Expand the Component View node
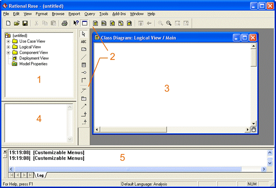 8,53
